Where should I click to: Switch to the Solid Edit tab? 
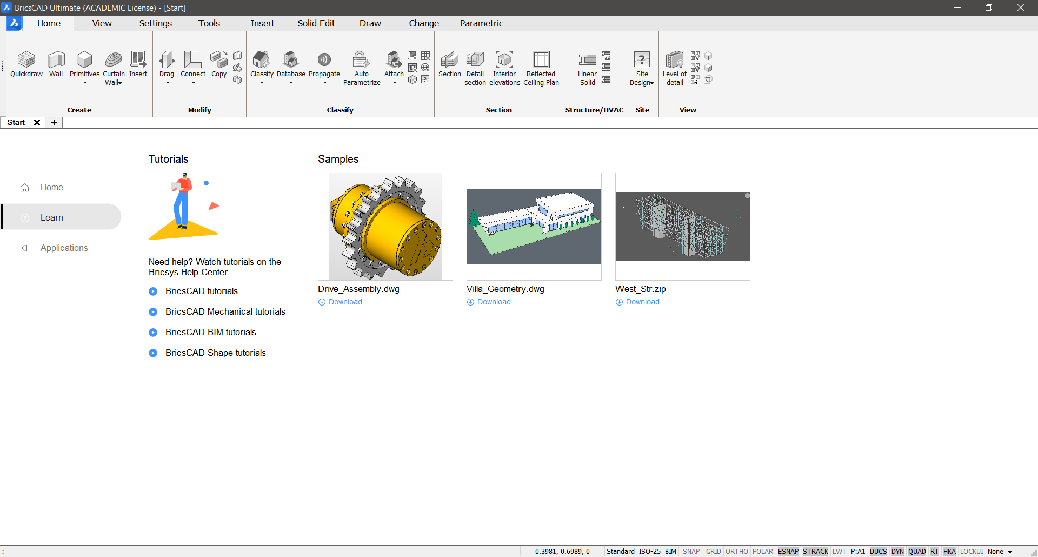pyautogui.click(x=316, y=23)
